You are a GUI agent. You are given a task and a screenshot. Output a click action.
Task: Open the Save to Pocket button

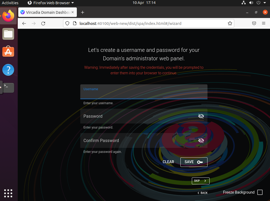coord(254,23)
